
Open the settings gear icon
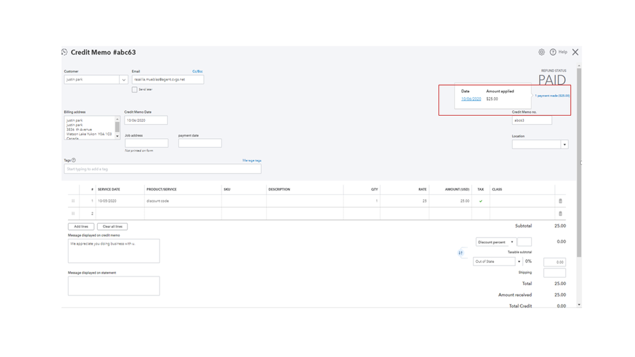542,52
